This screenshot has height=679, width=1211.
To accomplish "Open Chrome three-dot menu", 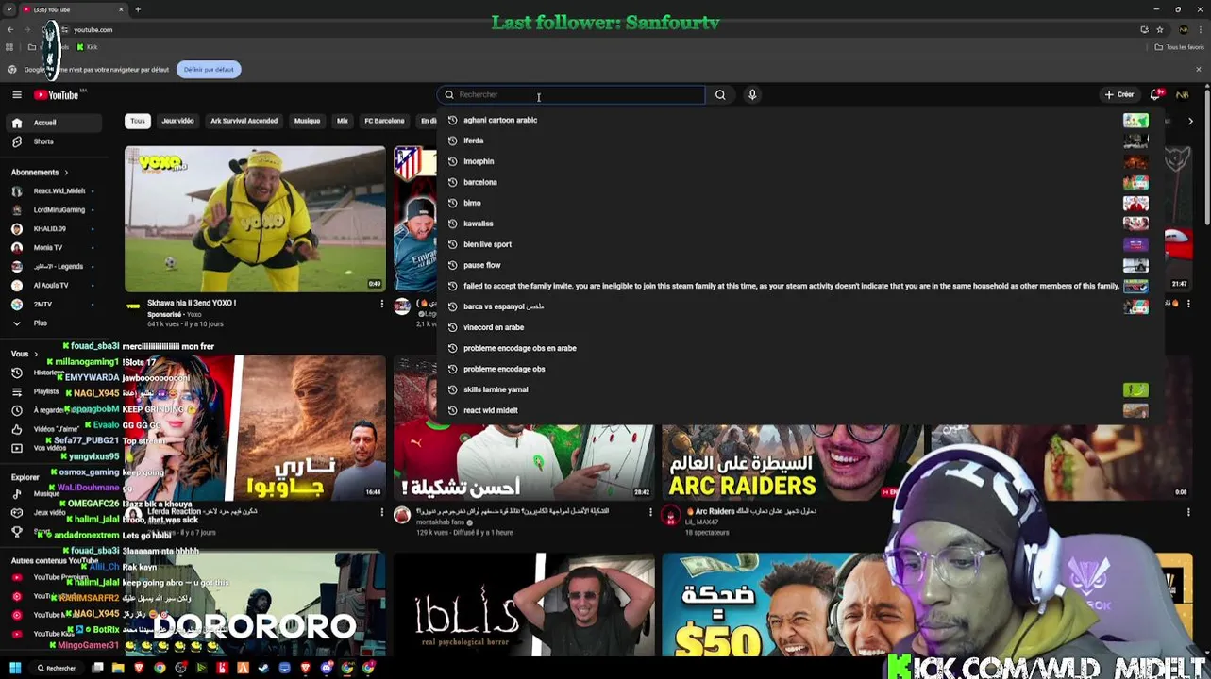I will (x=1201, y=29).
